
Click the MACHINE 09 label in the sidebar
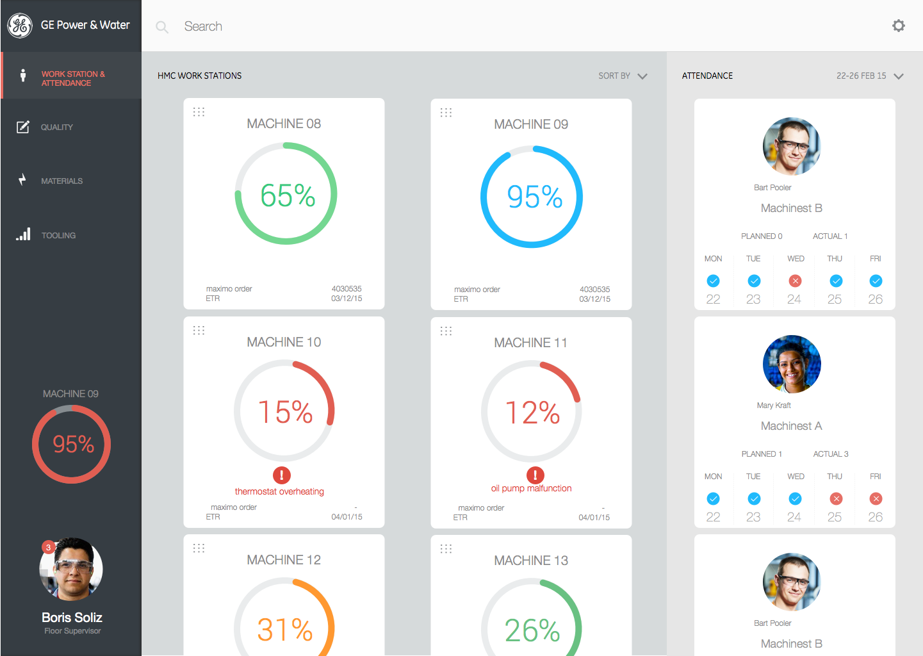[70, 394]
